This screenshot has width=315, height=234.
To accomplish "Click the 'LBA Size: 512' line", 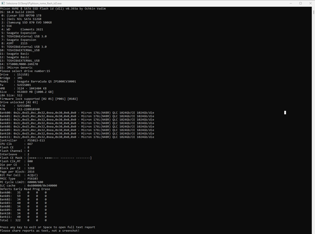I will (11, 95).
